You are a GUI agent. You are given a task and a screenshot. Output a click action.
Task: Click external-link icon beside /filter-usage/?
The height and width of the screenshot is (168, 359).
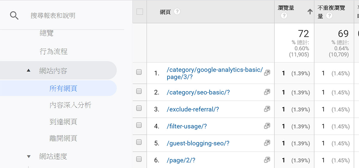(267, 126)
